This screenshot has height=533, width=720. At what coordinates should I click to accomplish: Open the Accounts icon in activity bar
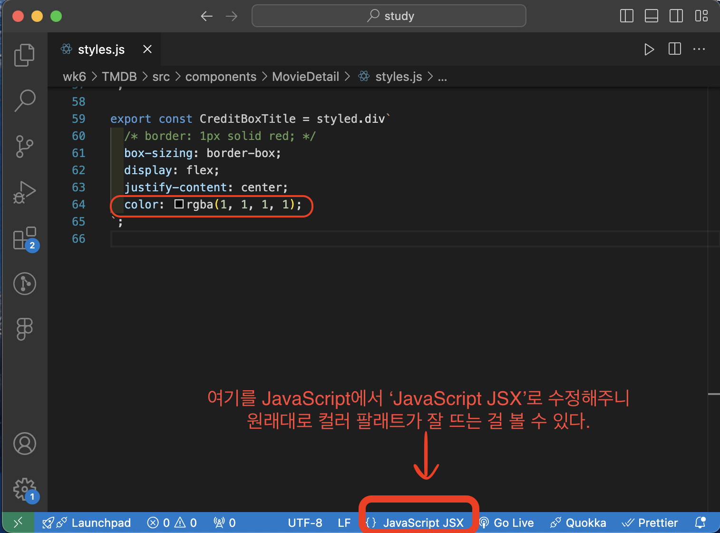click(24, 444)
